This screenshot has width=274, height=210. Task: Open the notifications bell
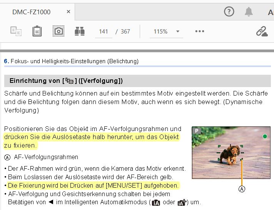[249, 12]
